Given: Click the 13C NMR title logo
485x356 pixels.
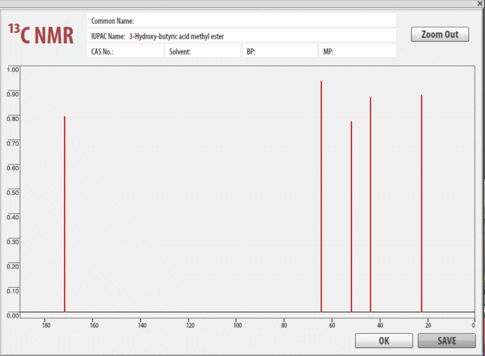Looking at the screenshot, I should coord(41,33).
